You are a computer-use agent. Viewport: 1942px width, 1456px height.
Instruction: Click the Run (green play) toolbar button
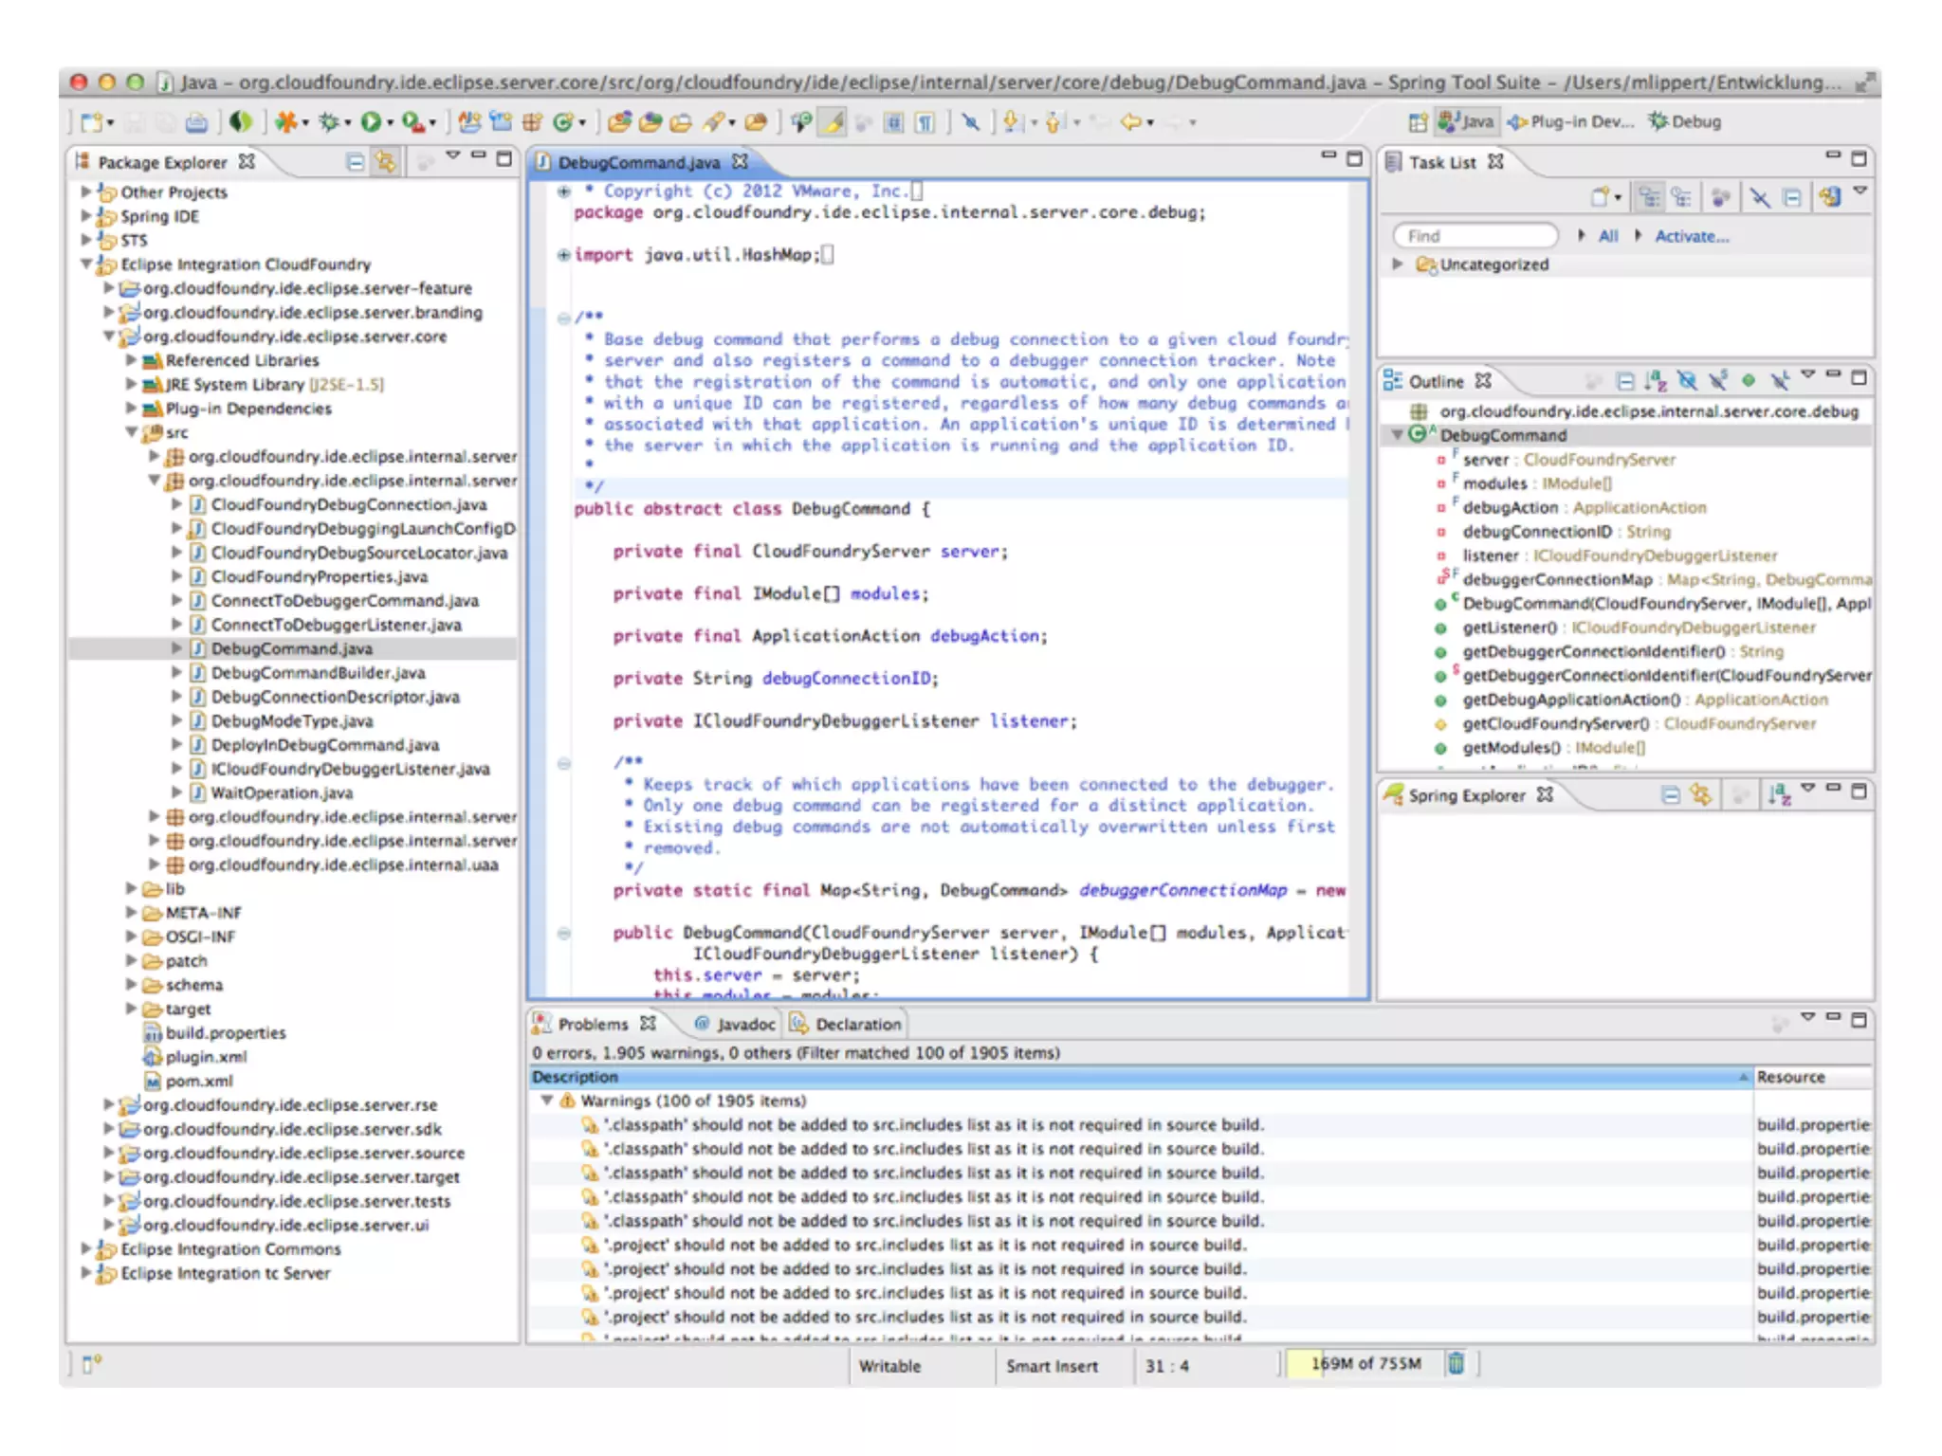pos(370,122)
